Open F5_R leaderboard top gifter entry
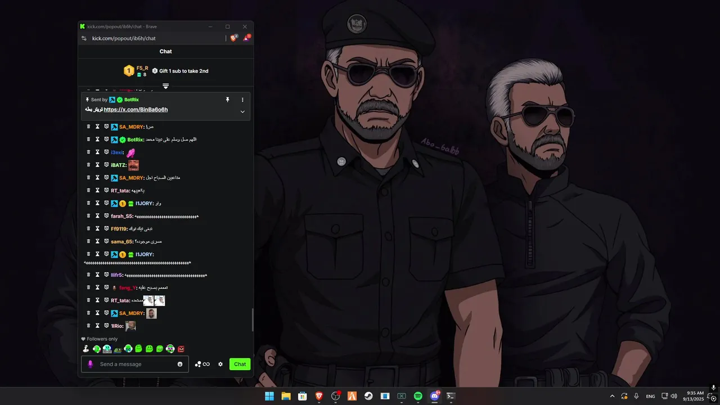 pos(136,71)
